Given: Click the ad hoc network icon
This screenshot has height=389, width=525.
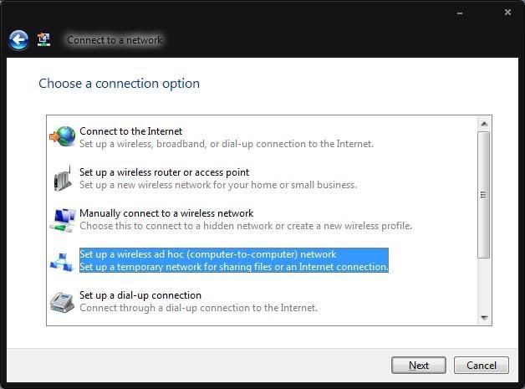Looking at the screenshot, I should (x=62, y=261).
